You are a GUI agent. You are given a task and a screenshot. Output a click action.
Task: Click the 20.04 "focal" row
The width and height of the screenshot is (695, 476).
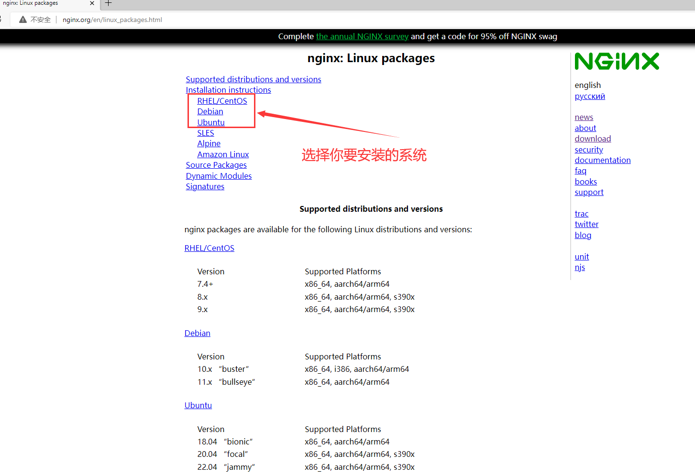(306, 454)
